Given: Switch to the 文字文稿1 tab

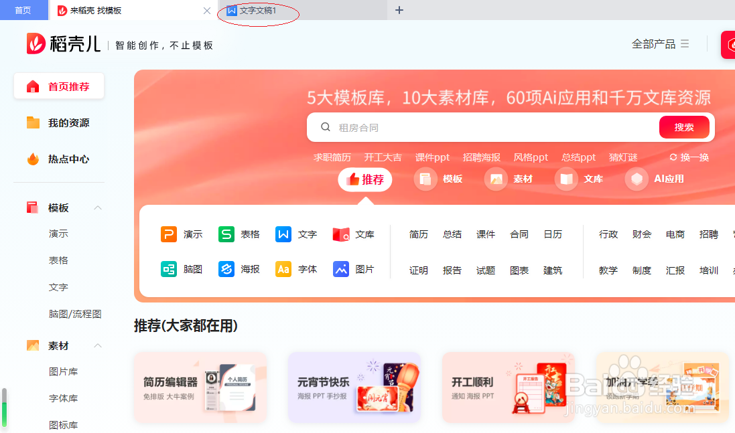Looking at the screenshot, I should tap(258, 11).
